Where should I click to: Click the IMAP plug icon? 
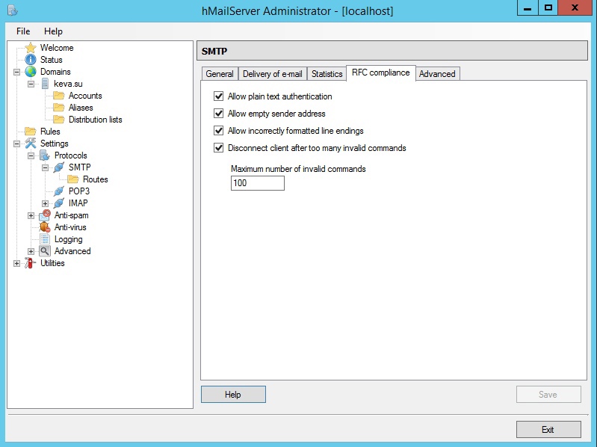click(x=58, y=203)
